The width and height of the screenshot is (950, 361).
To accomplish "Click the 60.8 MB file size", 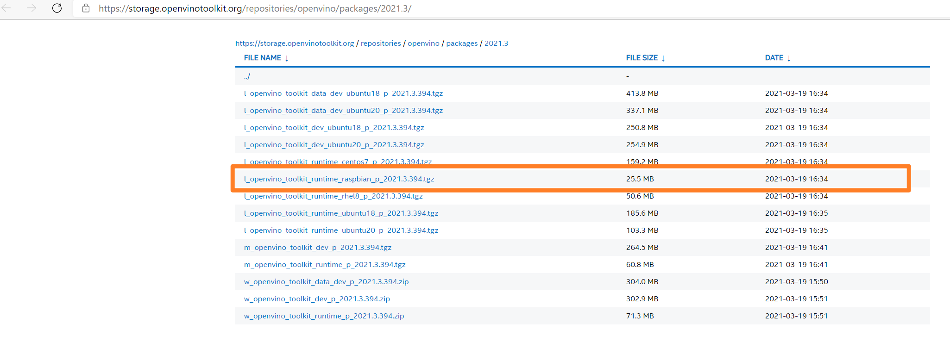I will [640, 265].
